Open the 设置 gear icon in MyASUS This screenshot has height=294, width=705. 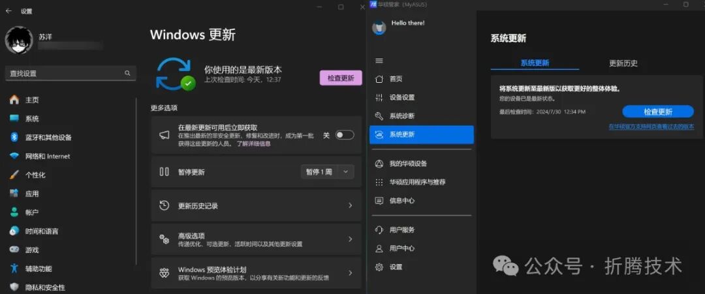coord(379,267)
